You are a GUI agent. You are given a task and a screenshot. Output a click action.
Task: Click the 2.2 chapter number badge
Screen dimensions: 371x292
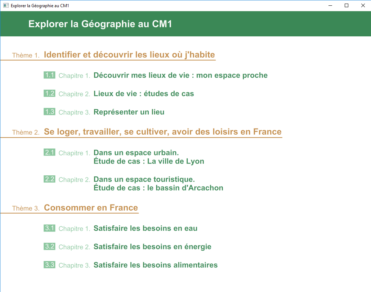(49, 179)
